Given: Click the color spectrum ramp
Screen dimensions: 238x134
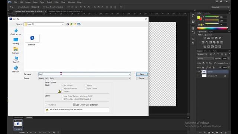Looking at the screenshot, I should 212,28.
